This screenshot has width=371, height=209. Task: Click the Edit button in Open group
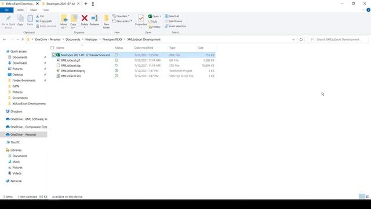pos(153,21)
